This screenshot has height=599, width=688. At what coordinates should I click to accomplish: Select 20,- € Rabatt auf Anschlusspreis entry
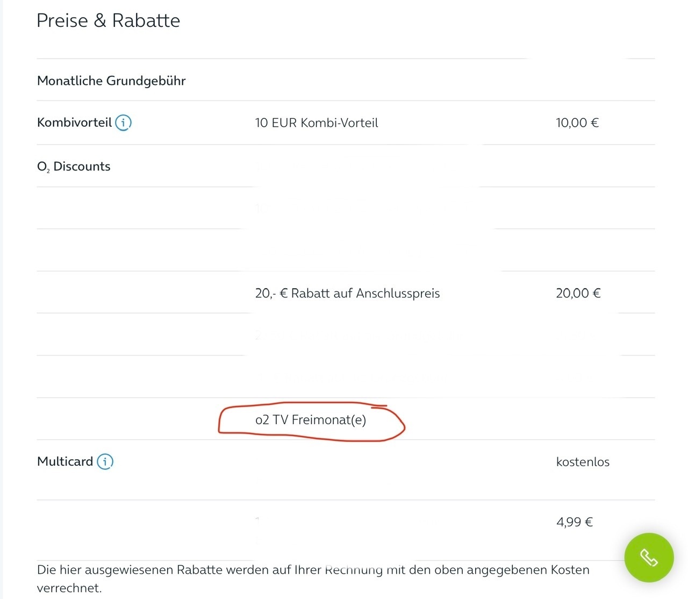coord(347,294)
